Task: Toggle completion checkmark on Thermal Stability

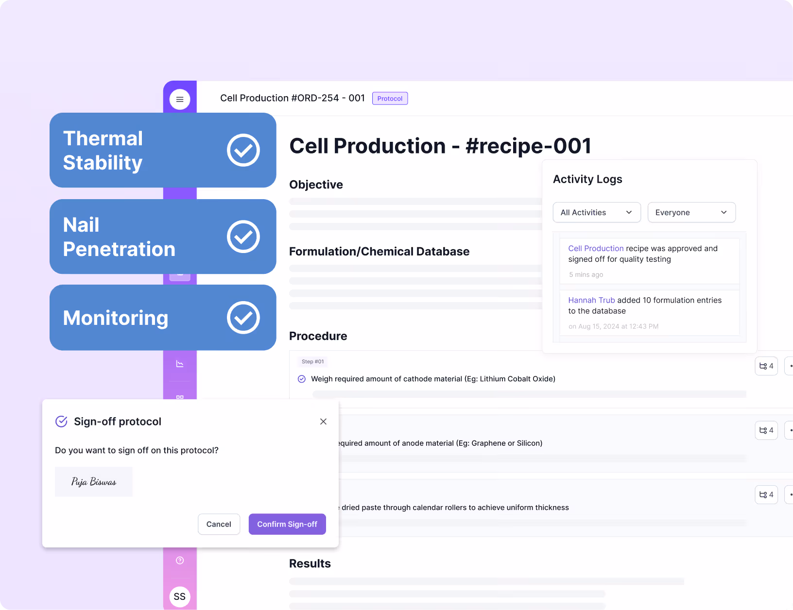Action: (x=243, y=150)
